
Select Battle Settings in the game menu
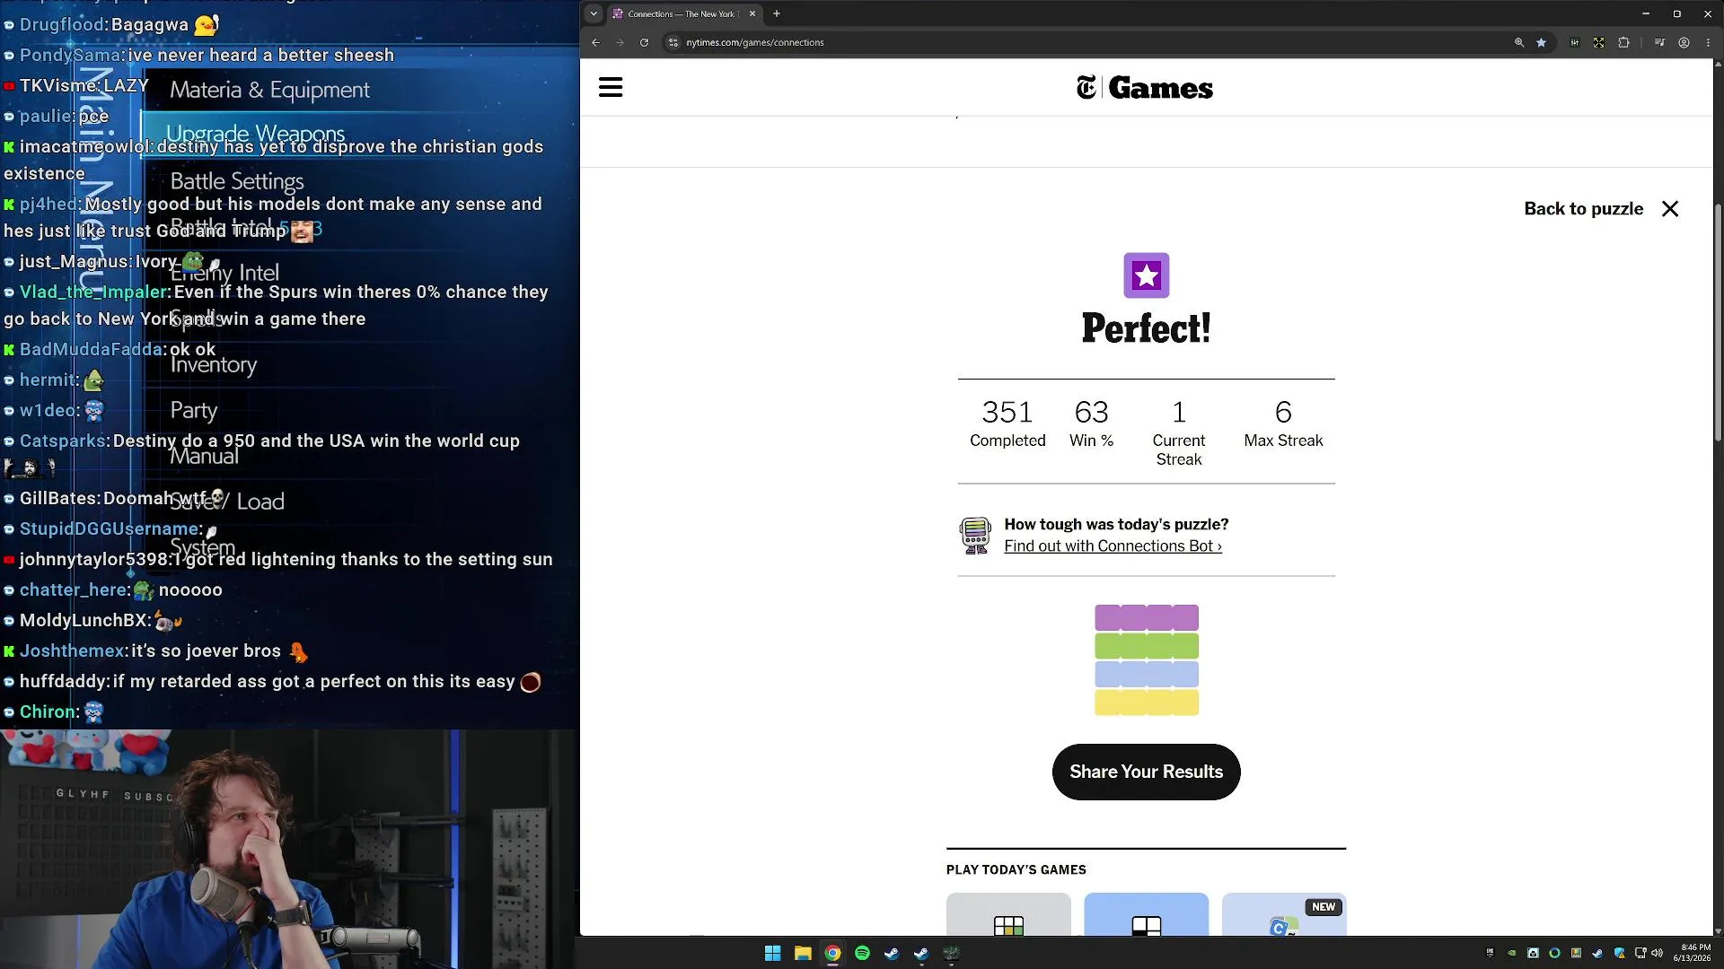(x=237, y=181)
